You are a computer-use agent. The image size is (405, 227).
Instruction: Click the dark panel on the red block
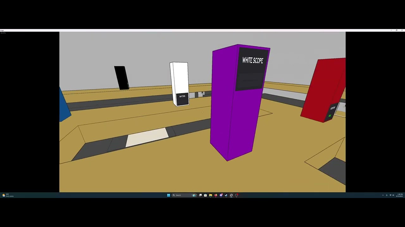point(332,112)
